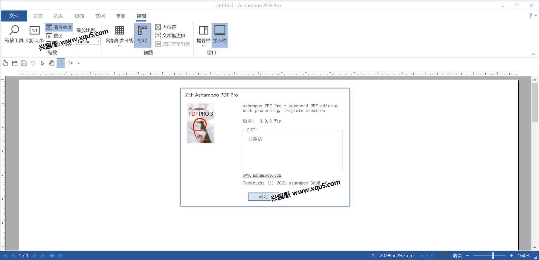Select the 视图 tab
Screen dimensions: 539x260
141,16
